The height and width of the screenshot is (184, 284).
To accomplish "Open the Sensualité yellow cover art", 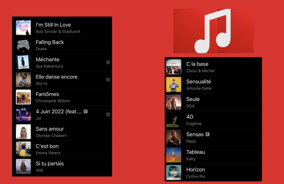I will click(x=174, y=85).
